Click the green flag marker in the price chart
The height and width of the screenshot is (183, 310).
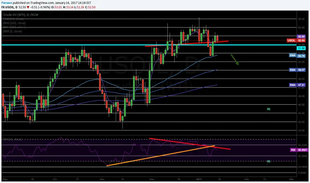pos(268,109)
